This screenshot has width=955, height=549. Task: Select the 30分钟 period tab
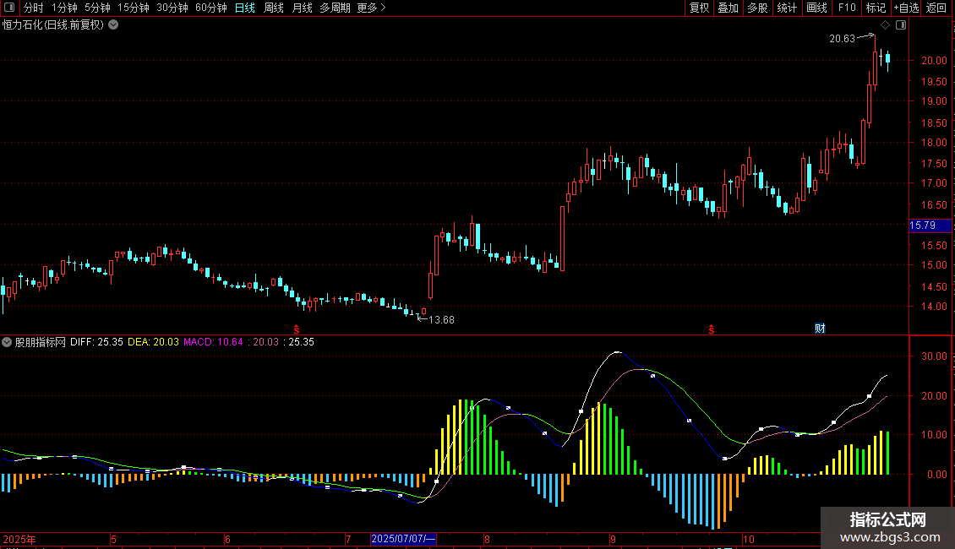pyautogui.click(x=172, y=8)
